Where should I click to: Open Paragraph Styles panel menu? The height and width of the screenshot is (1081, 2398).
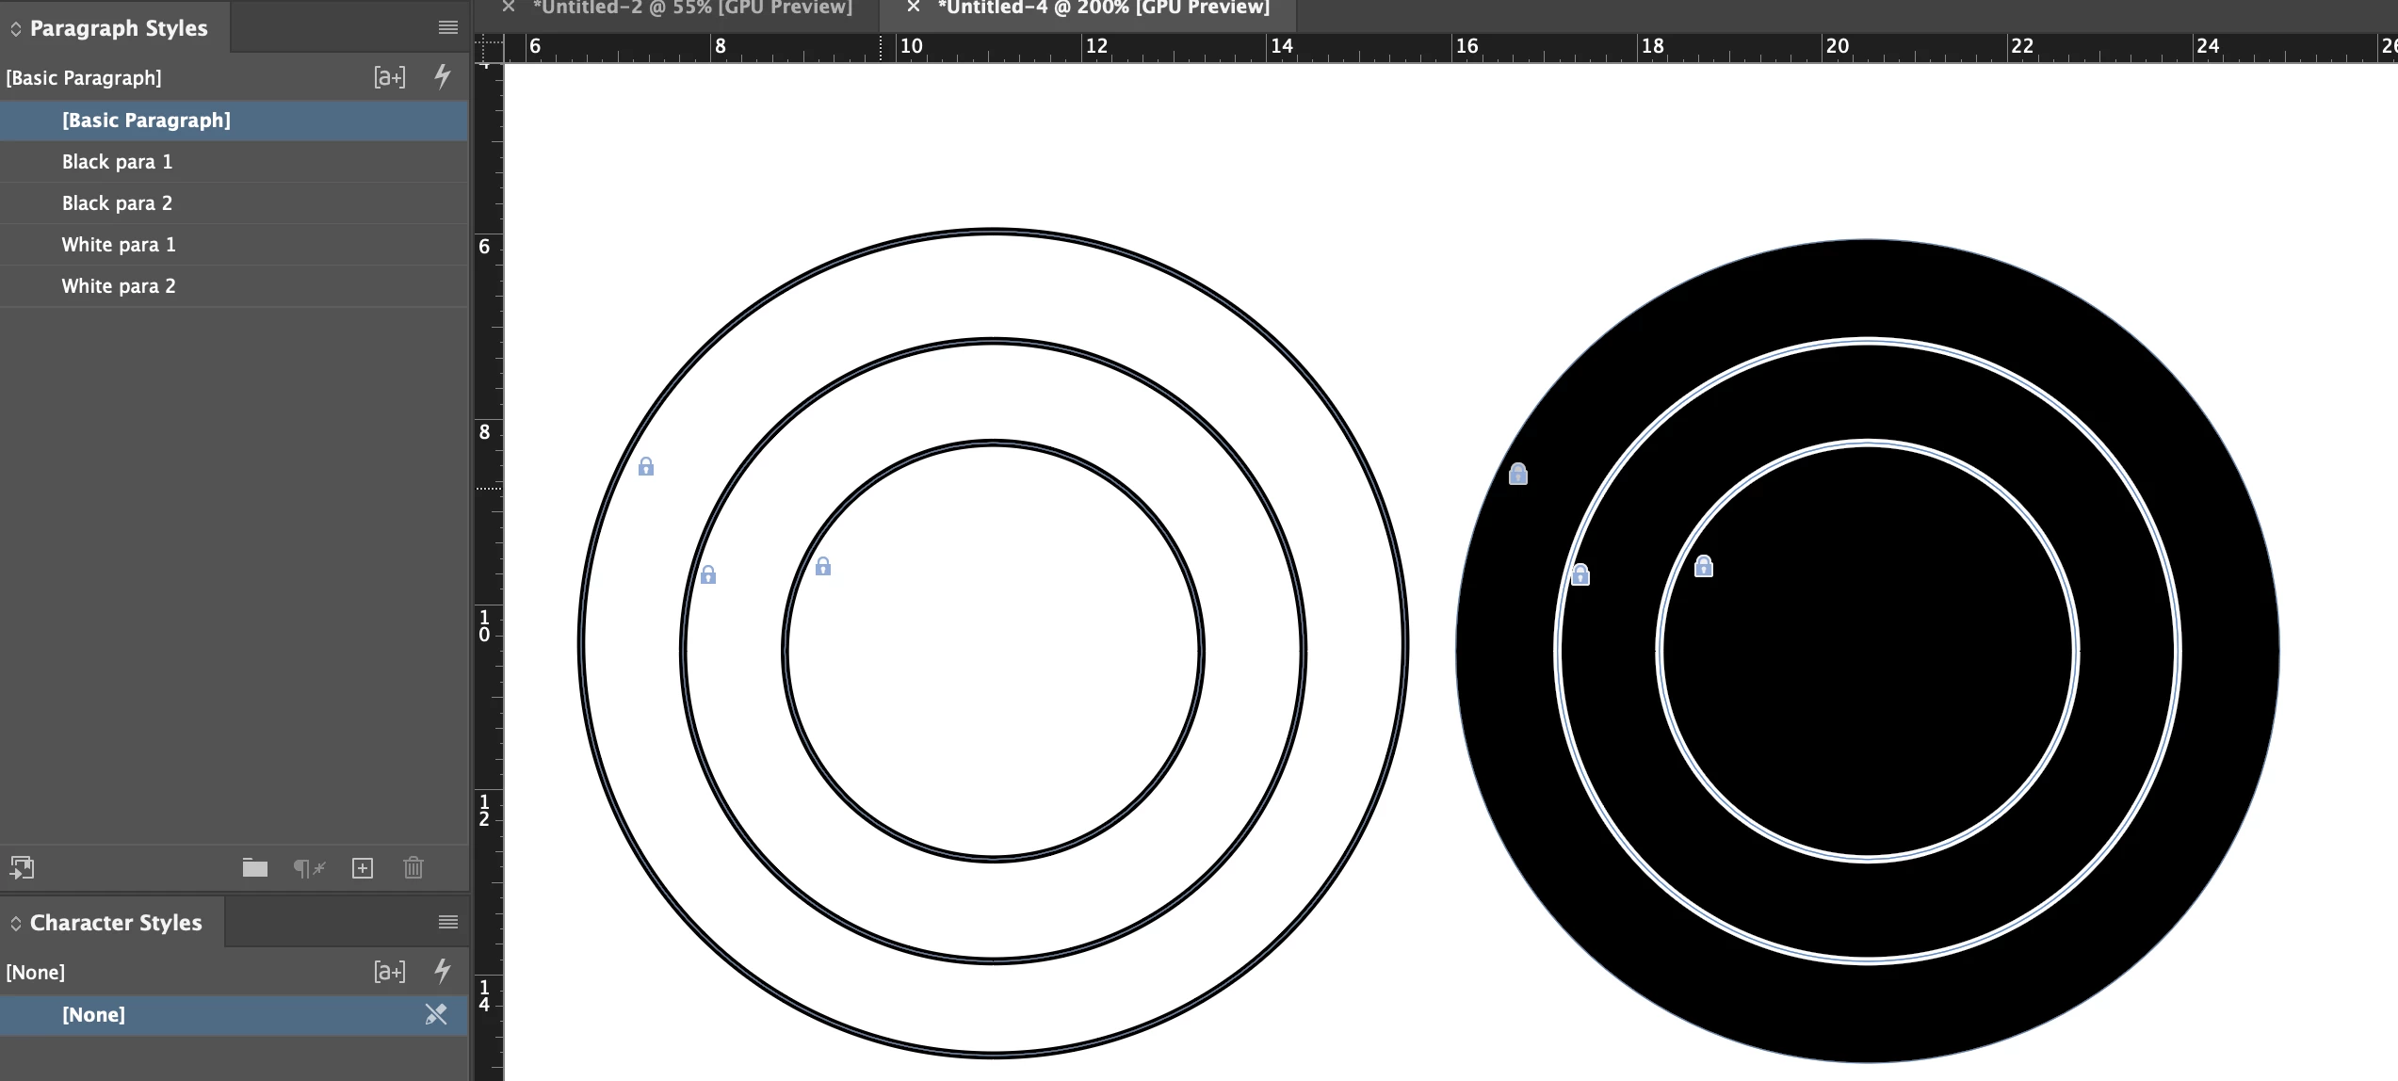click(x=448, y=28)
